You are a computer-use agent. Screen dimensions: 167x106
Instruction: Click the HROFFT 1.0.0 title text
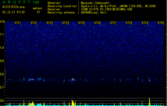click(x=21, y=2)
